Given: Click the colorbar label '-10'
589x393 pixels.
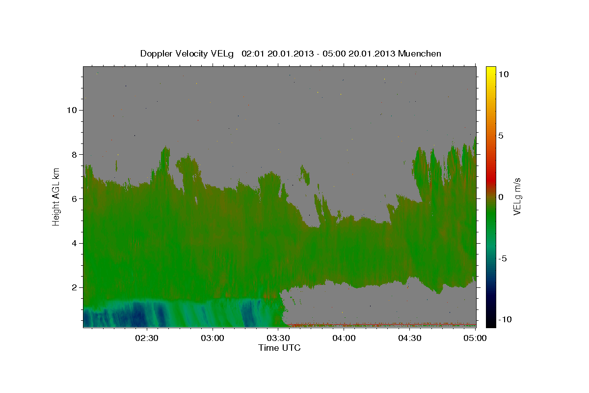Looking at the screenshot, I should [505, 319].
